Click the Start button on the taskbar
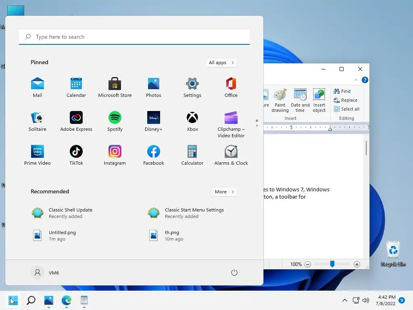 (x=13, y=300)
